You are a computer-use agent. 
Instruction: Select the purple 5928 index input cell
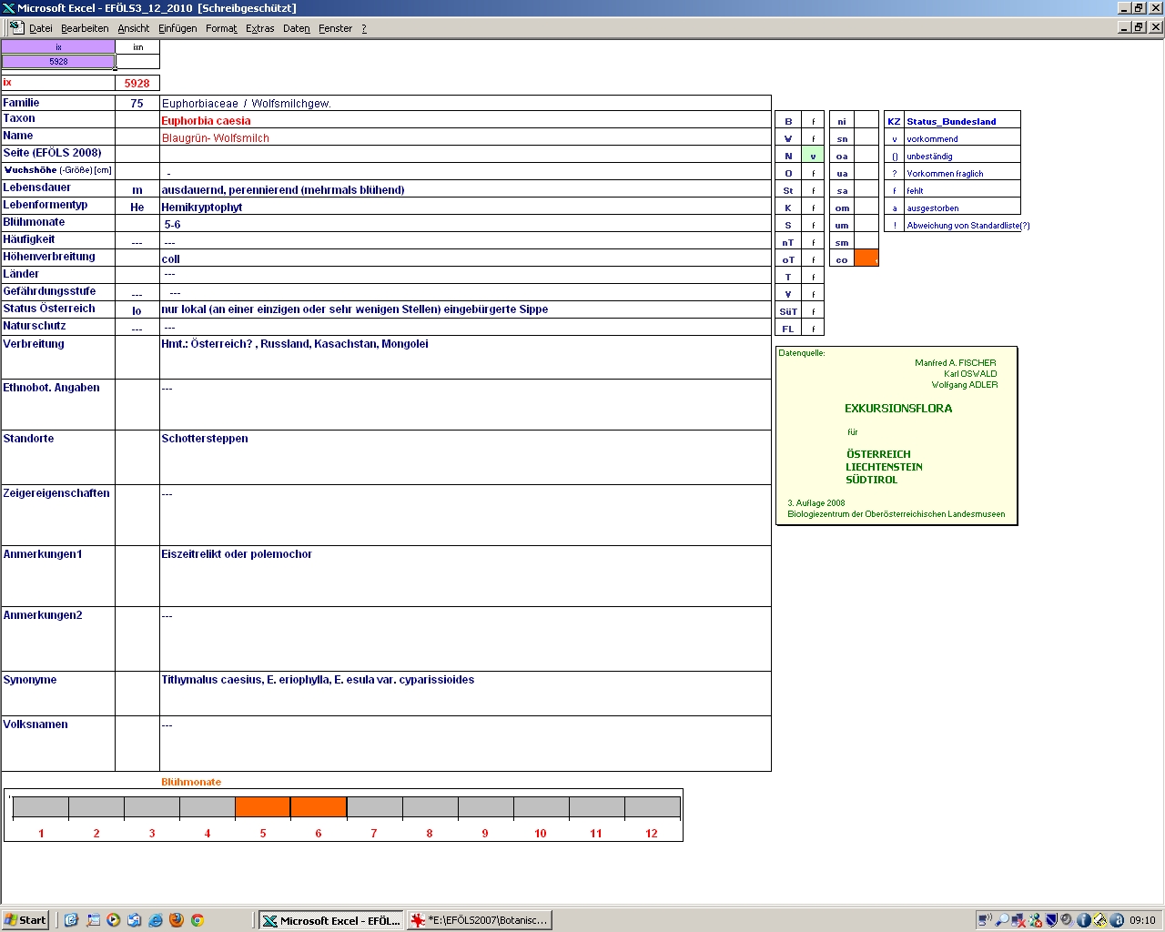pos(58,62)
